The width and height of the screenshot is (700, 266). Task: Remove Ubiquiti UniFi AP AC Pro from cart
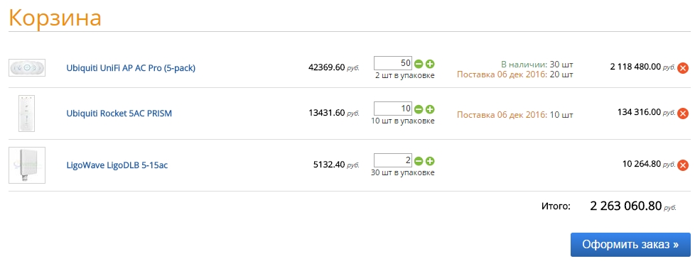click(x=683, y=68)
